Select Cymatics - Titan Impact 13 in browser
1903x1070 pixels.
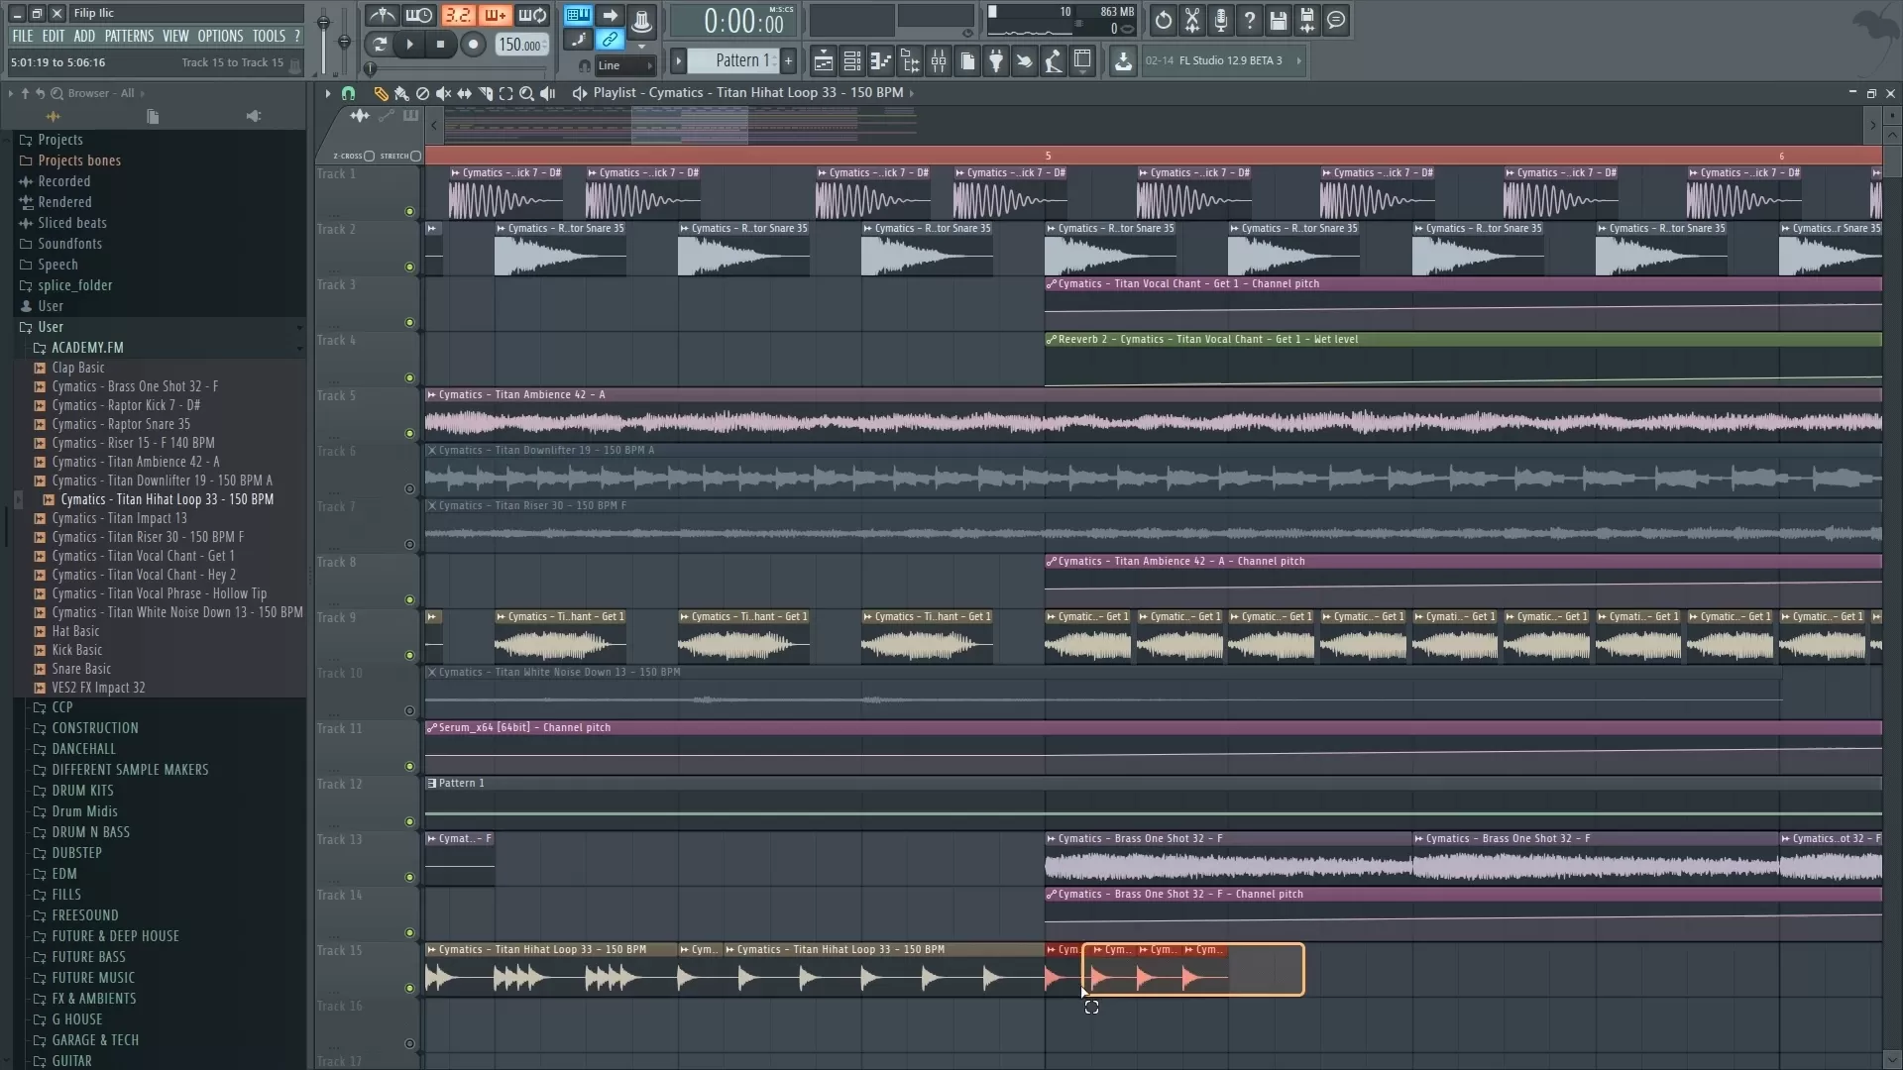pyautogui.click(x=119, y=518)
